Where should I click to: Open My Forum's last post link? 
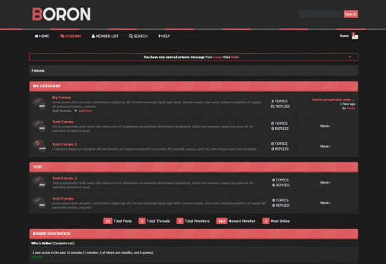(x=334, y=100)
